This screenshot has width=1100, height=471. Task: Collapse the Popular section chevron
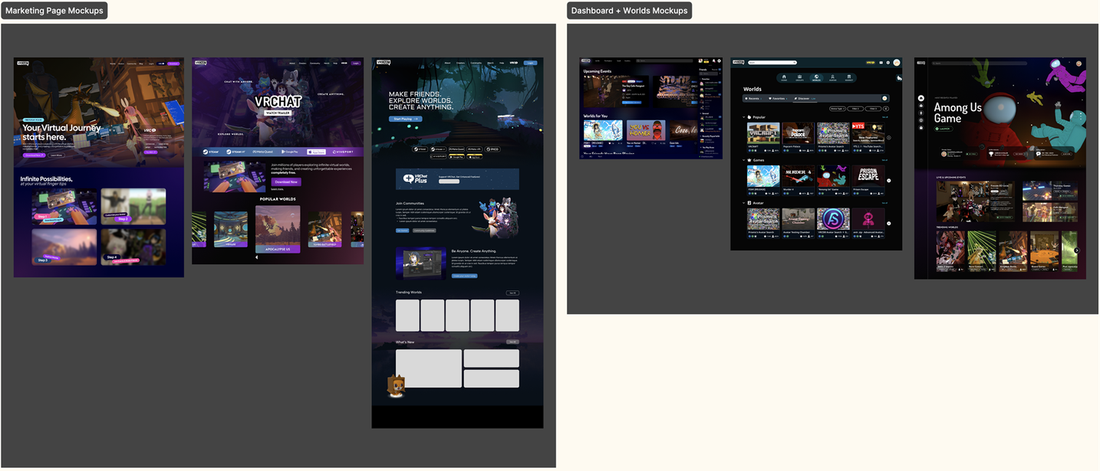coord(744,117)
